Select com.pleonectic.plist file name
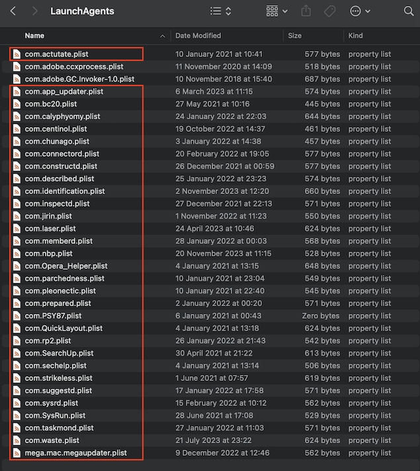Screen dimensions: 420x471 point(60,291)
